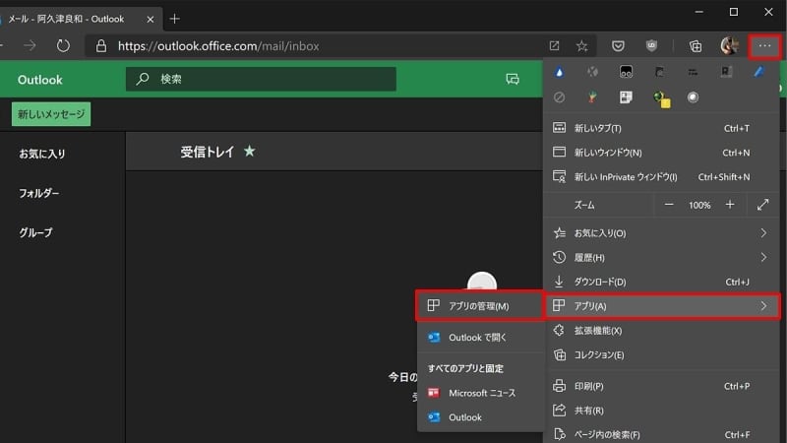787x443 pixels.
Task: Click the Outlook brand label
Action: click(x=40, y=80)
